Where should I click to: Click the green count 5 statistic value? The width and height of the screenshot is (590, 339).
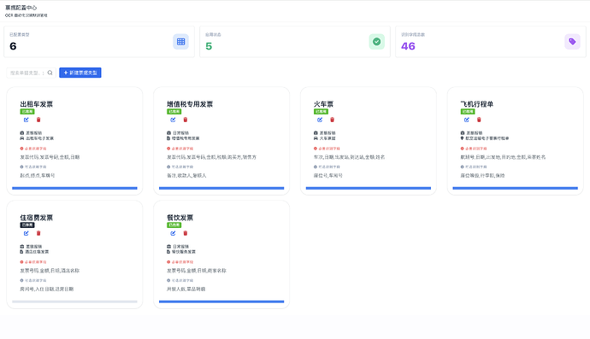coord(209,46)
